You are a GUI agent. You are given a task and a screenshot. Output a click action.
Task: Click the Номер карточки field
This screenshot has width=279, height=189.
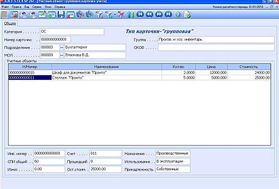(x=55, y=39)
